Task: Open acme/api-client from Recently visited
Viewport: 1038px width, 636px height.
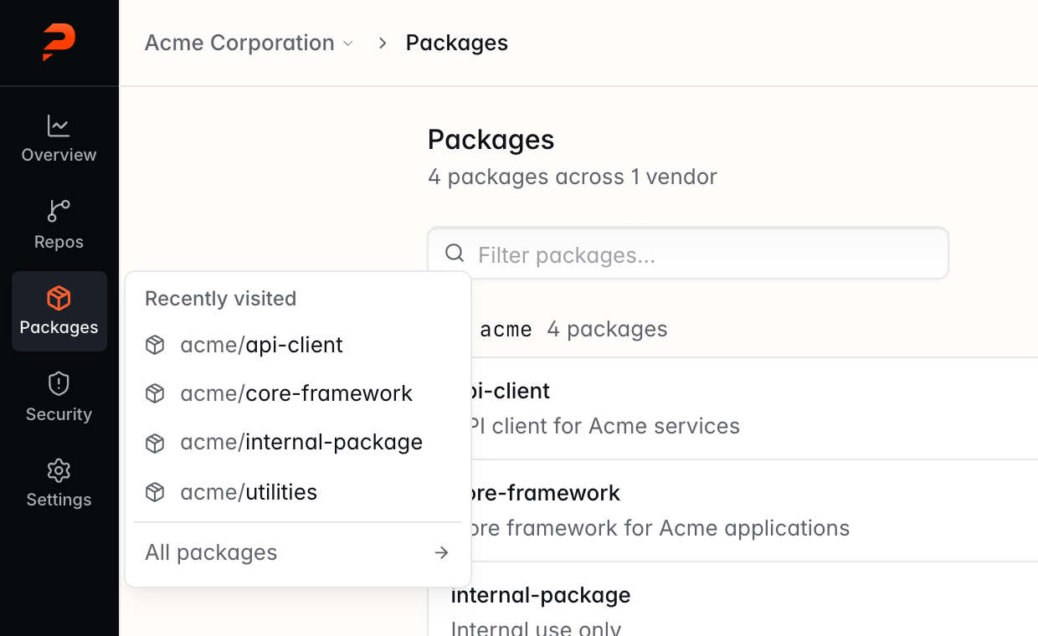Action: pyautogui.click(x=298, y=345)
